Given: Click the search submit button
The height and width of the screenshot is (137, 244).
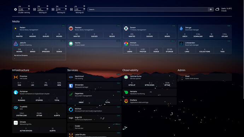Looking at the screenshot, I should click(210, 10).
